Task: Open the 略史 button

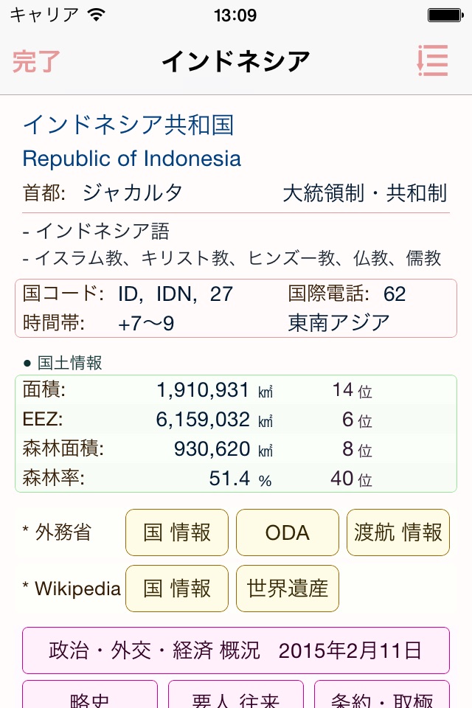Action: (x=90, y=697)
